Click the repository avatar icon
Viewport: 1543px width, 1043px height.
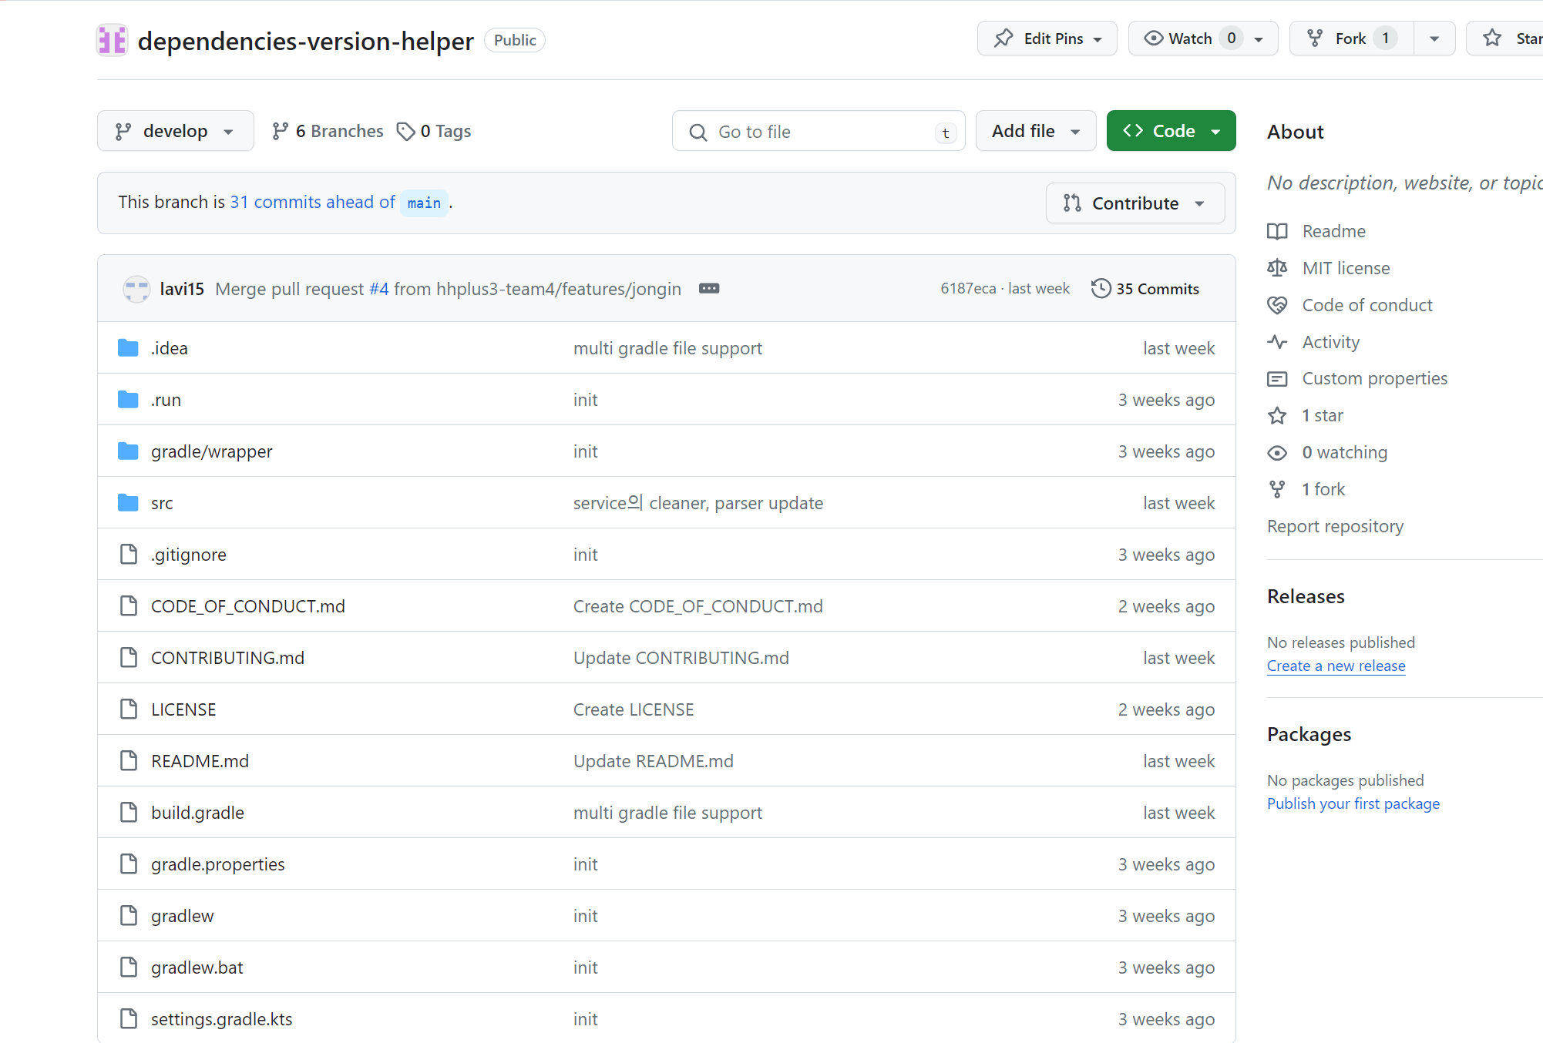[x=112, y=40]
